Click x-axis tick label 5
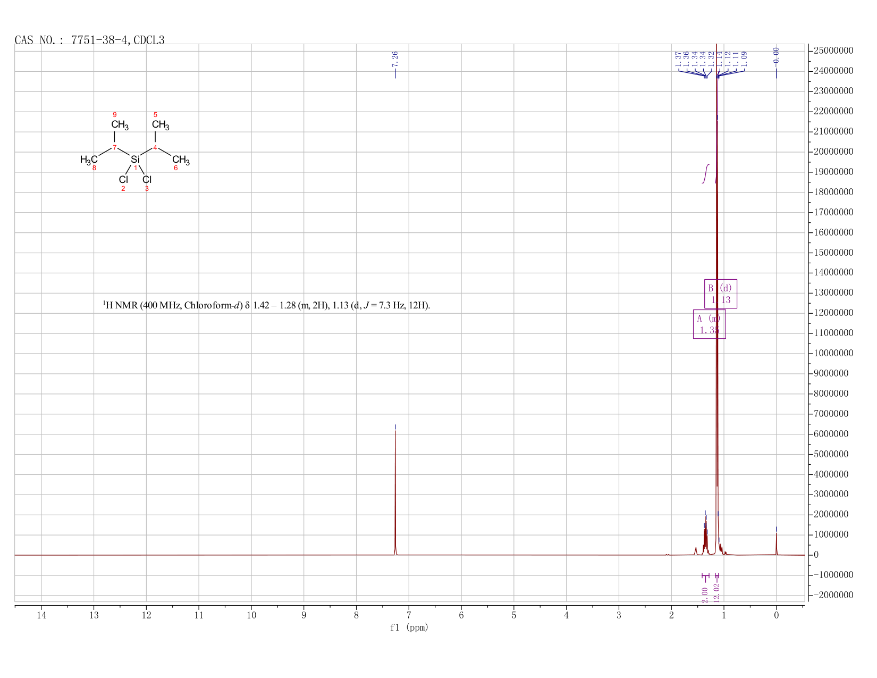 (x=514, y=616)
